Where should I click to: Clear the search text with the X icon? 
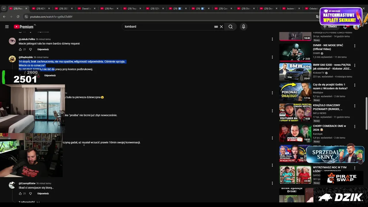[x=221, y=27]
